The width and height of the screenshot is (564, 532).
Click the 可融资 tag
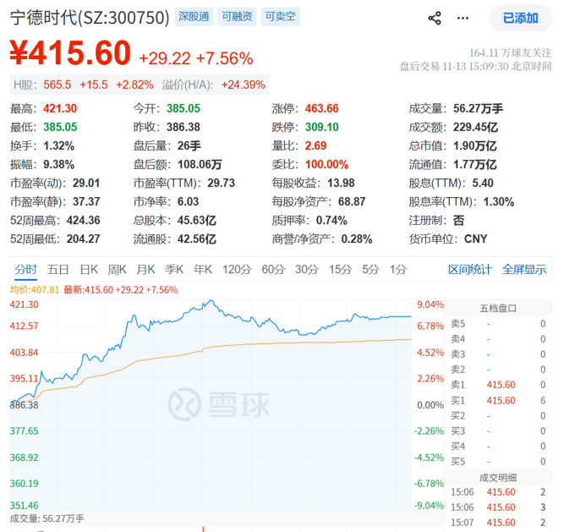point(237,17)
